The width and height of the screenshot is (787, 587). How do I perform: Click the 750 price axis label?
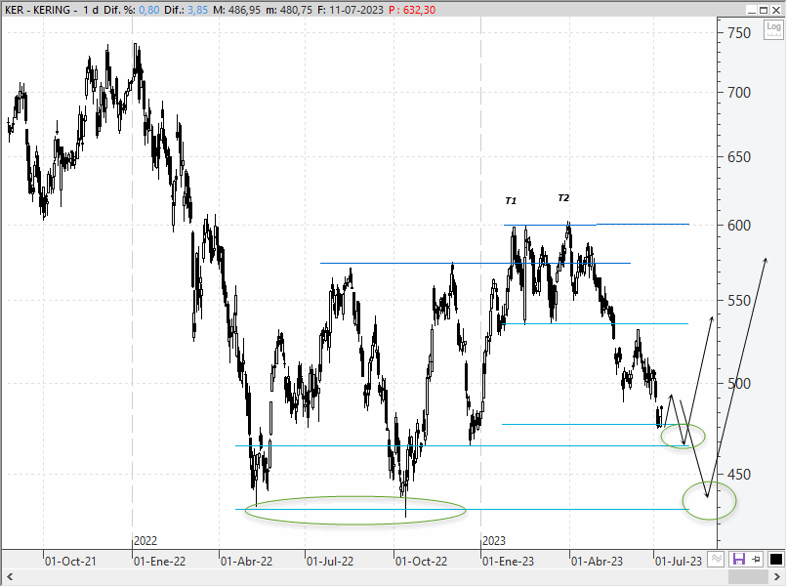(739, 33)
